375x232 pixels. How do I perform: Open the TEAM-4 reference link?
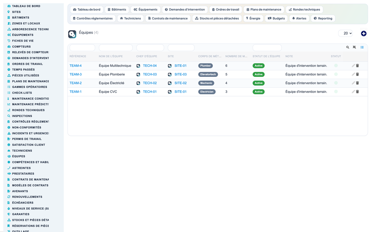(76, 66)
